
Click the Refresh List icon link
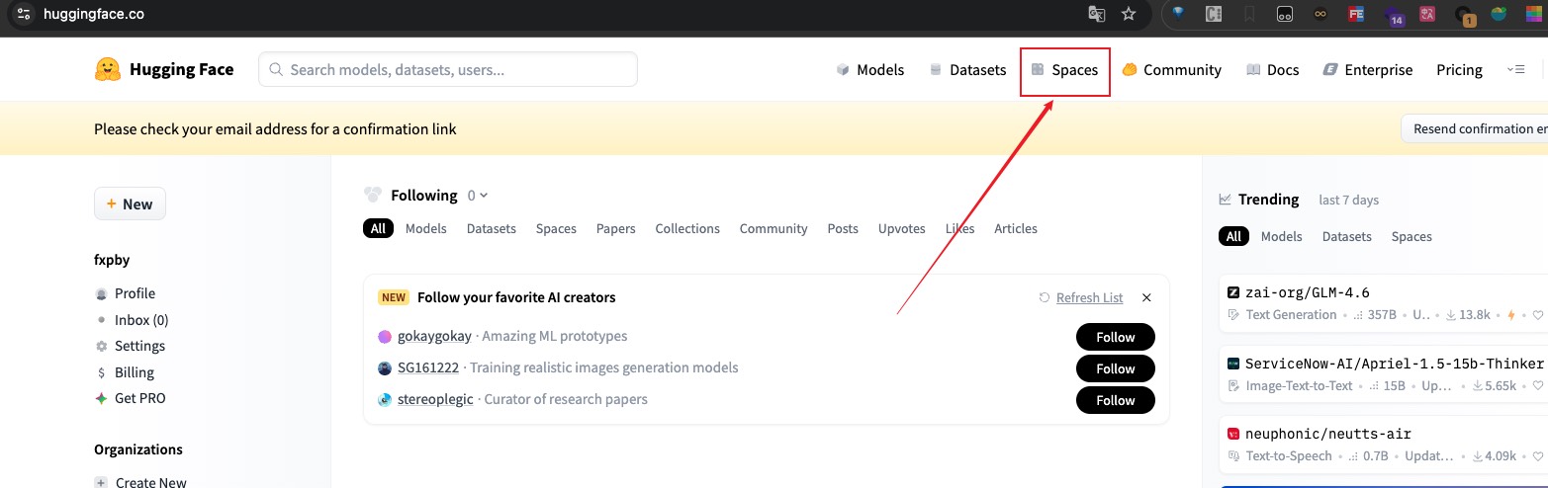[1045, 297]
